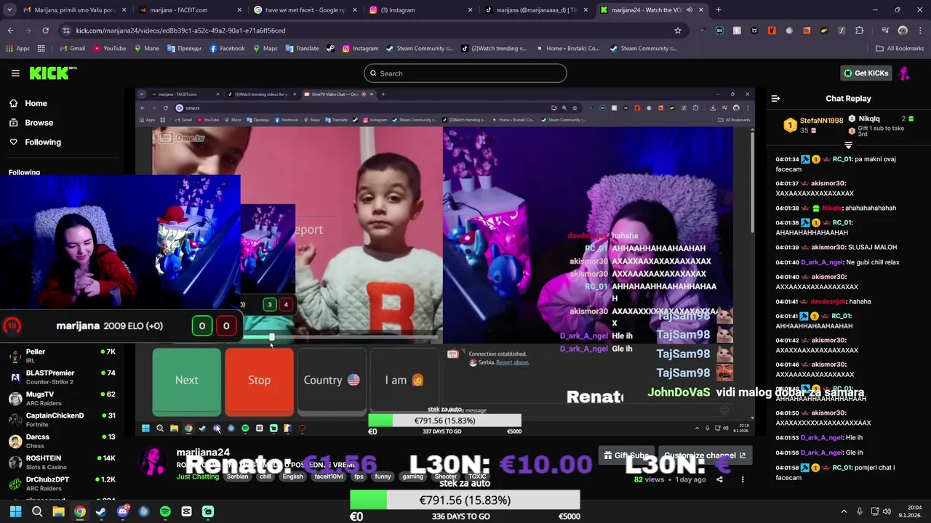Open DrChubzDPT channel in sidebar
The width and height of the screenshot is (931, 523).
62,483
